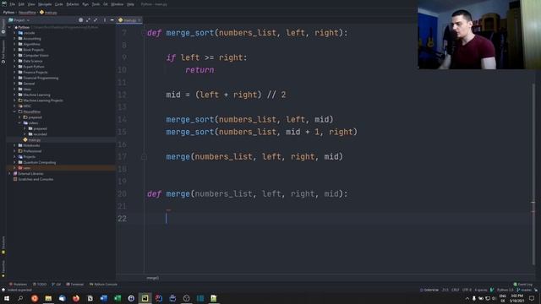
Task: Click the editor vertical scrollbar
Action: (x=533, y=174)
